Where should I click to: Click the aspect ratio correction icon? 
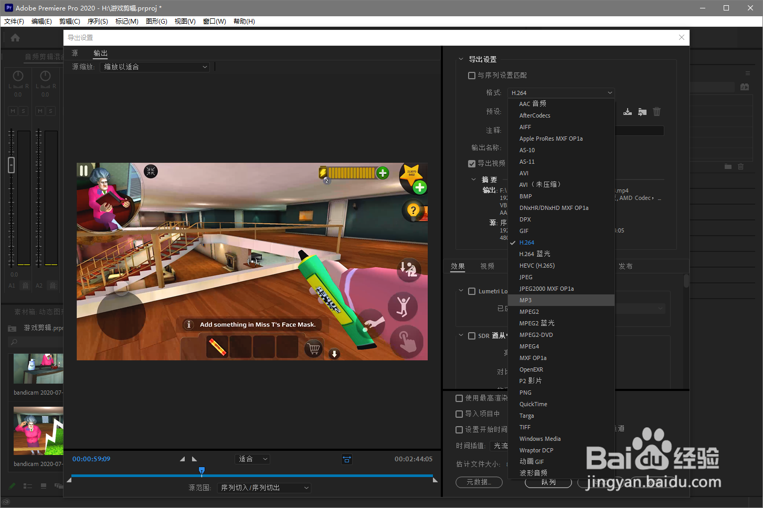pos(347,459)
